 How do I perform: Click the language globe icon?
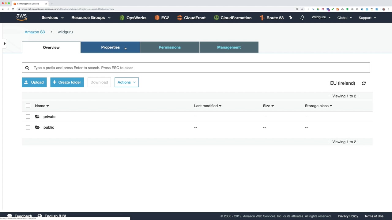40,216
